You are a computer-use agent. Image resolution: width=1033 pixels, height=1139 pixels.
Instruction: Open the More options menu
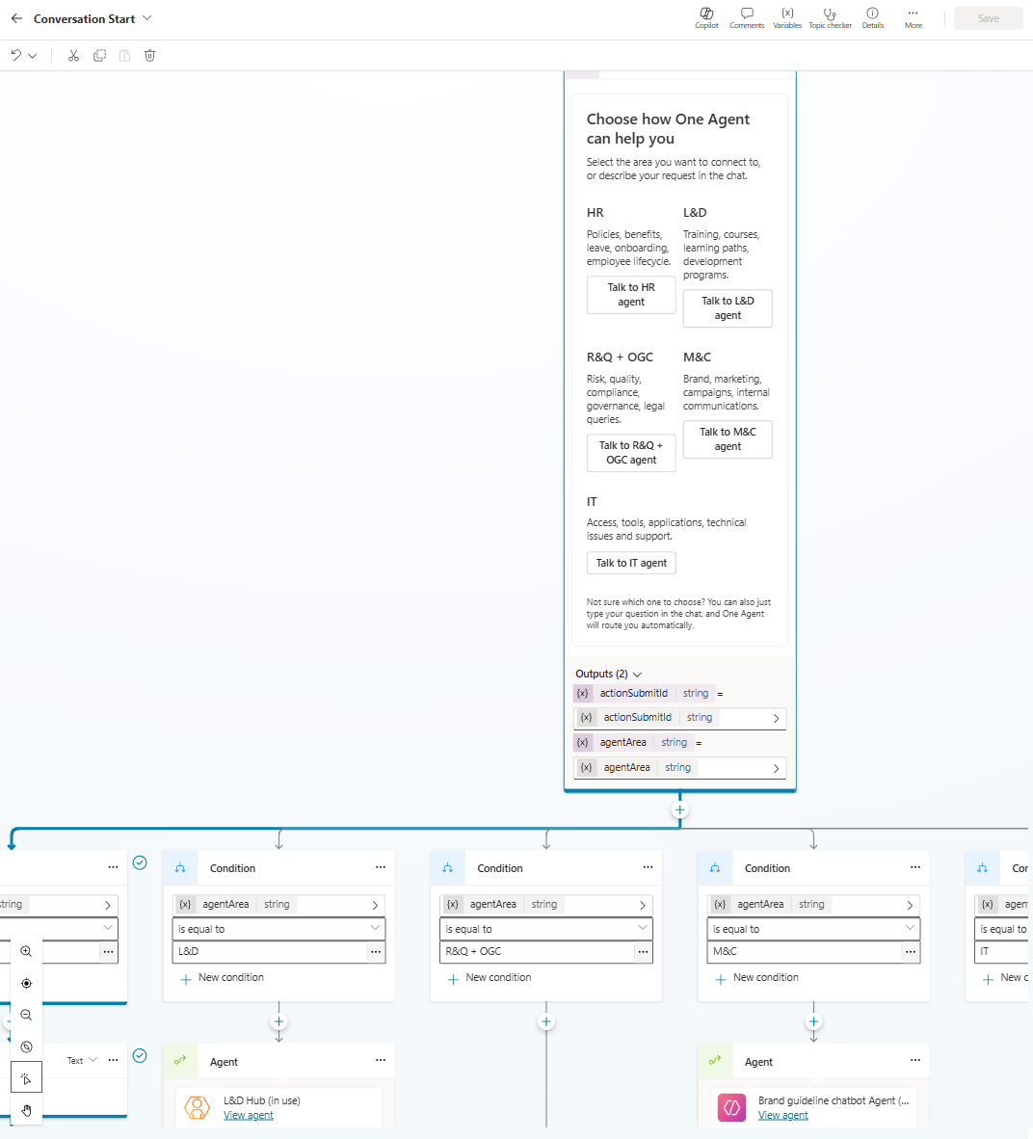pos(913,17)
